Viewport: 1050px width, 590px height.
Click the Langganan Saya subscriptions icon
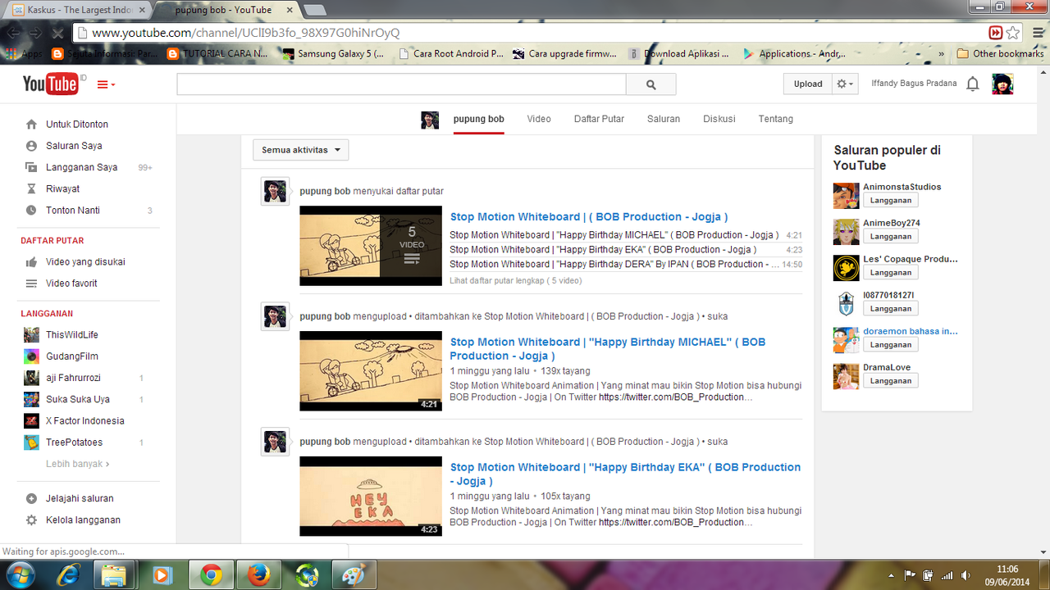(31, 167)
